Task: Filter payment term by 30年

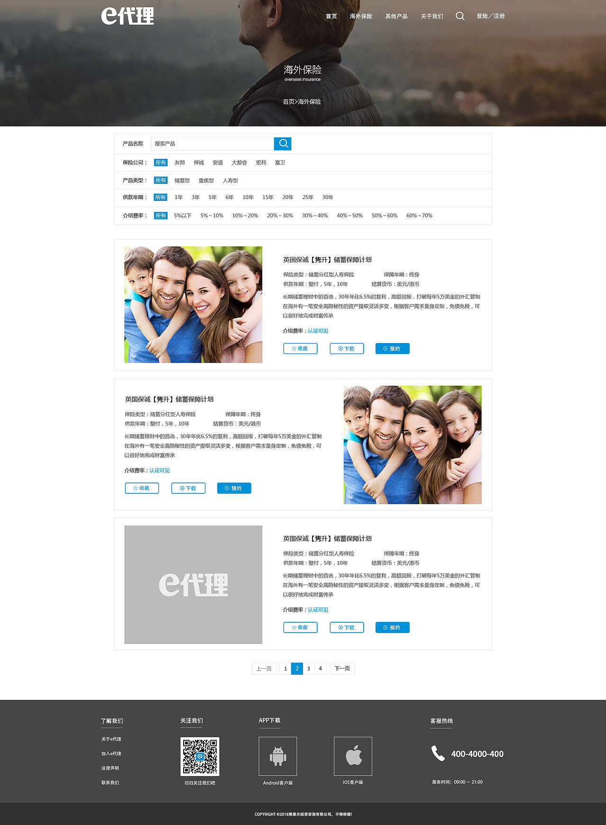Action: (x=328, y=197)
